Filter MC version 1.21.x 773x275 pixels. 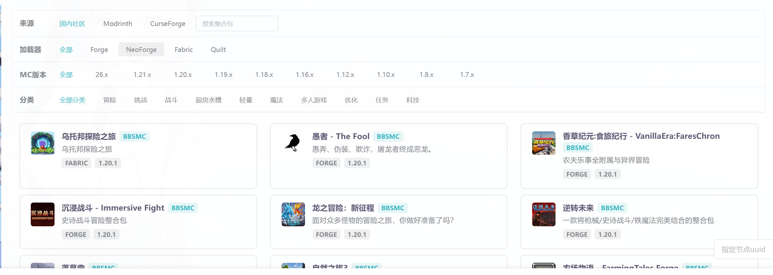point(142,75)
